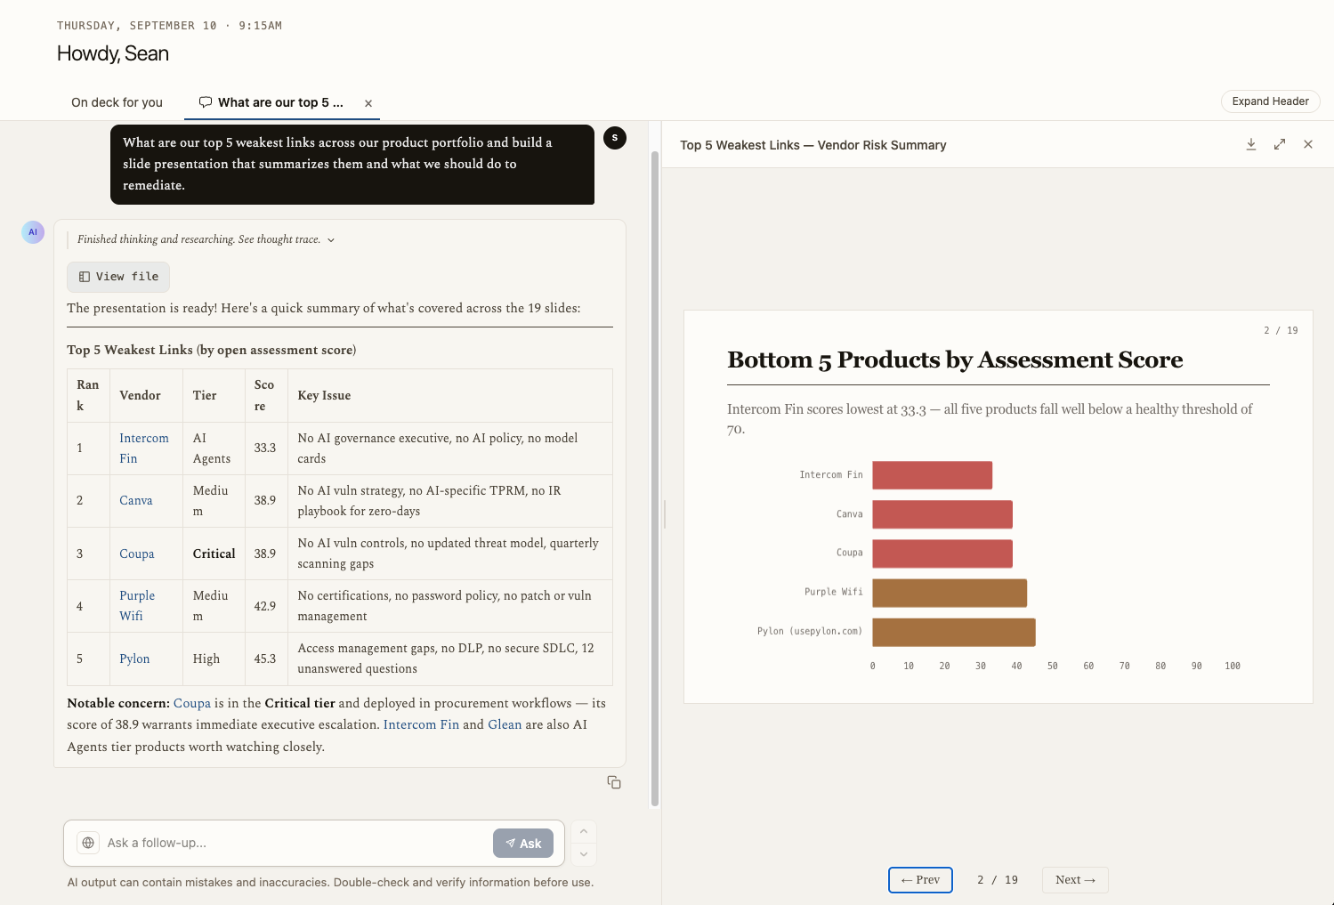
Task: Click the score cell '45.3'
Action: click(x=265, y=659)
